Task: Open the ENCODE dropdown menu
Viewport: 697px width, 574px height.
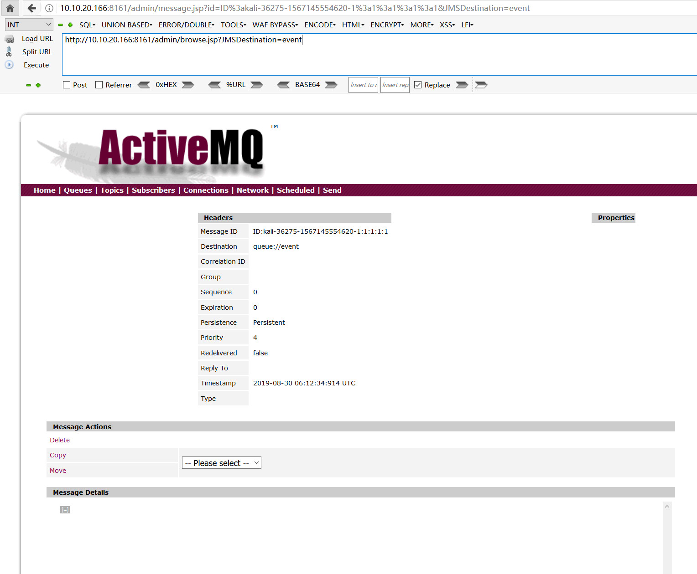Action: (320, 25)
